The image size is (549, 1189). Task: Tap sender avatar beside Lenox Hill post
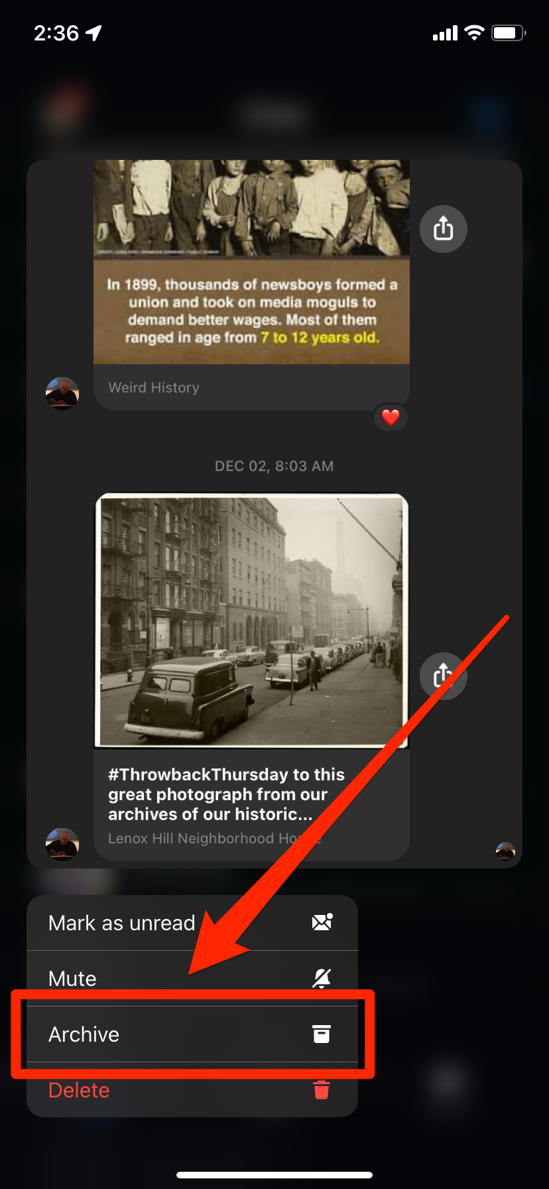click(62, 844)
